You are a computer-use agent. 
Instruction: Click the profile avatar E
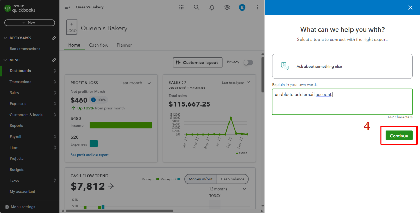pos(242,7)
